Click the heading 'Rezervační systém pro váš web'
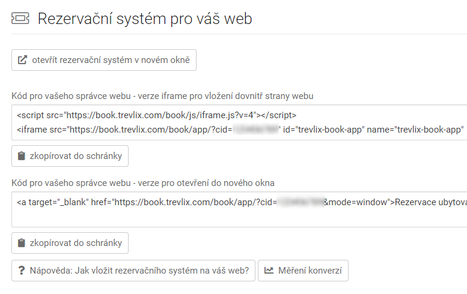 (x=145, y=19)
